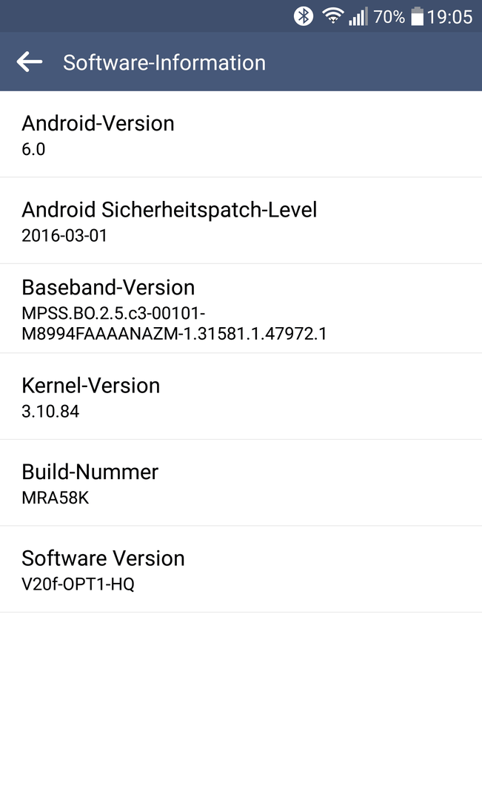This screenshot has width=482, height=801.
Task: Click the 2016-03-01 patch date value
Action: point(64,236)
